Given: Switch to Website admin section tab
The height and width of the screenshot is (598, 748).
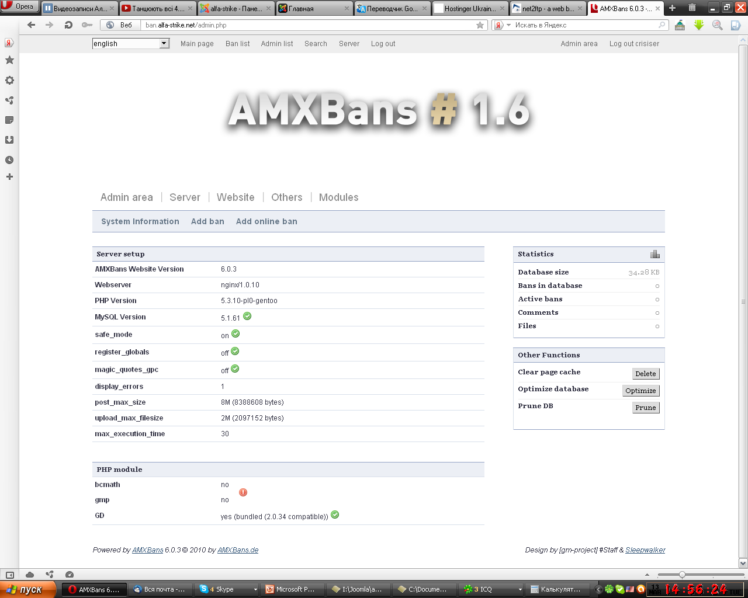Looking at the screenshot, I should click(236, 197).
